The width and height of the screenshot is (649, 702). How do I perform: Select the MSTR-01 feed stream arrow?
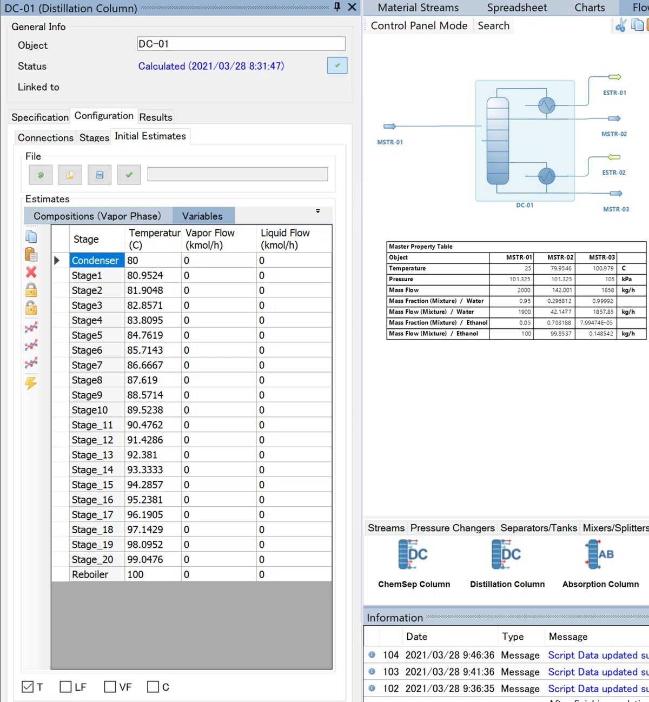390,126
